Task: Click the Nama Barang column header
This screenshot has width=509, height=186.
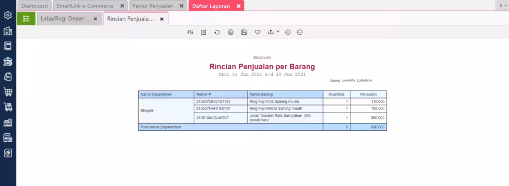Action: pyautogui.click(x=285, y=94)
